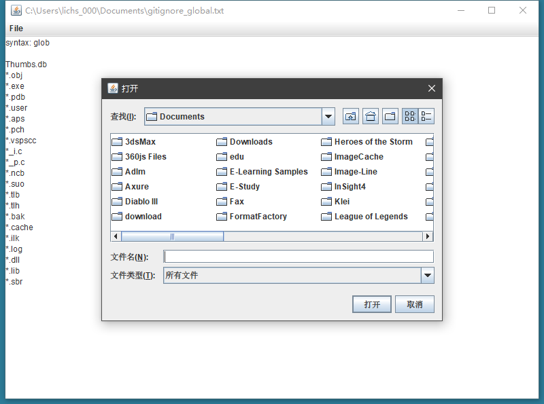Expand the Documents look-in dropdown
544x404 pixels.
[x=328, y=116]
